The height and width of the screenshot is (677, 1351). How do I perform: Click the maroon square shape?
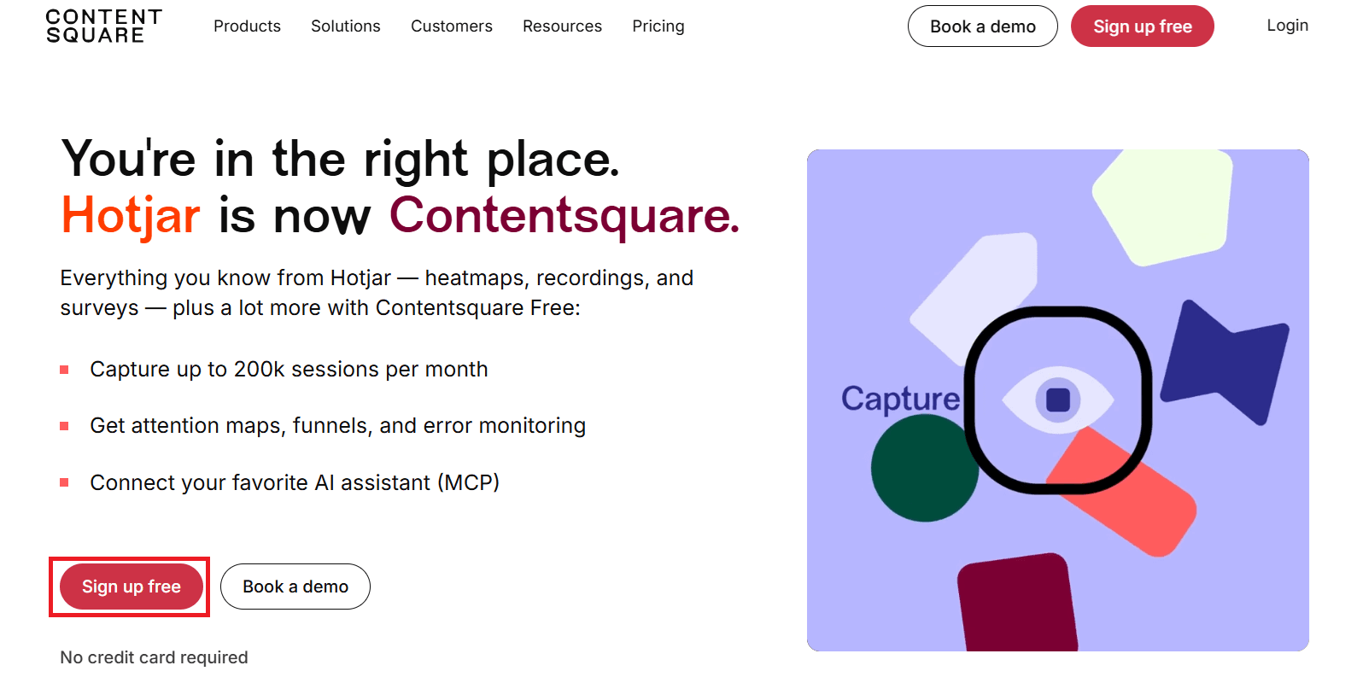pyautogui.click(x=1016, y=603)
